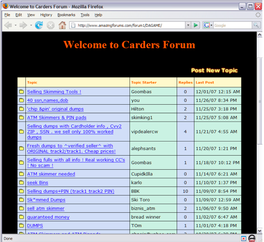
Task: Open the View menu
Action: (x=31, y=15)
